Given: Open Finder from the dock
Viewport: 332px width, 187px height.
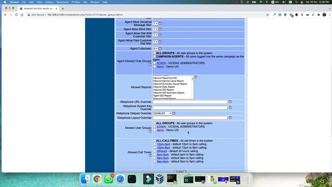Looking at the screenshot, I should coord(85,179).
